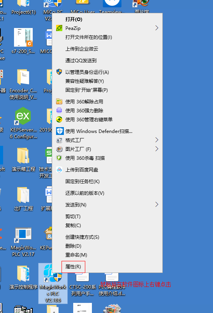Click the PeaZip green icon in menu
The width and height of the screenshot is (213, 313).
(x=59, y=28)
